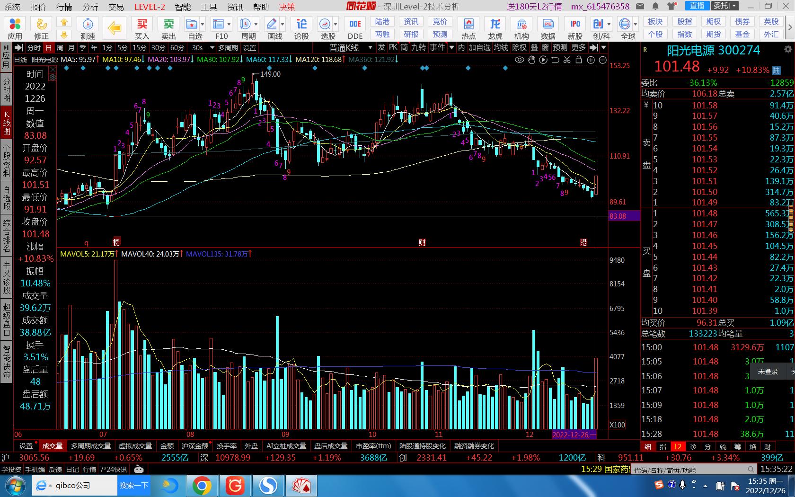Screen dimensions: 795x497
Task: Select the 换手率 indicator tab
Action: (227, 446)
